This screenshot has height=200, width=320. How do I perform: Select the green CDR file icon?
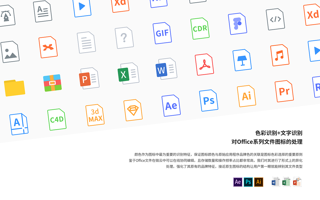point(200,28)
